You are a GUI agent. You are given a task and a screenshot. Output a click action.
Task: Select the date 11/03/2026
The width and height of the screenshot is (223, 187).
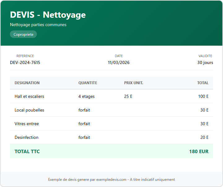click(x=119, y=62)
